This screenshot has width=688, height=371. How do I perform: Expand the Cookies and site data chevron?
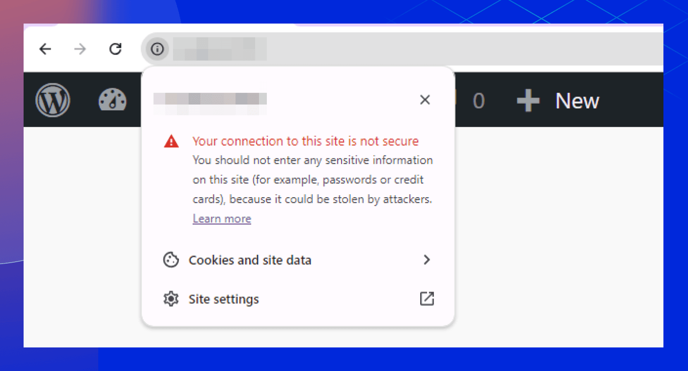427,260
